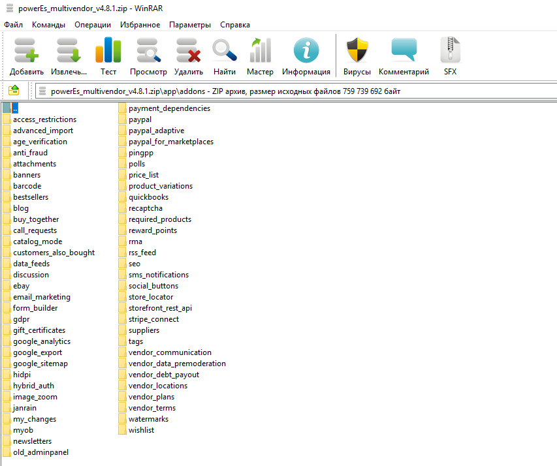Select the watermarks folder name
Viewport: 557px width, 466px height.
coord(148,419)
